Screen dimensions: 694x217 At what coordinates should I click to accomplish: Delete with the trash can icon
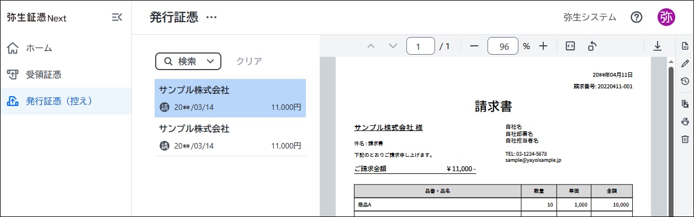(685, 139)
